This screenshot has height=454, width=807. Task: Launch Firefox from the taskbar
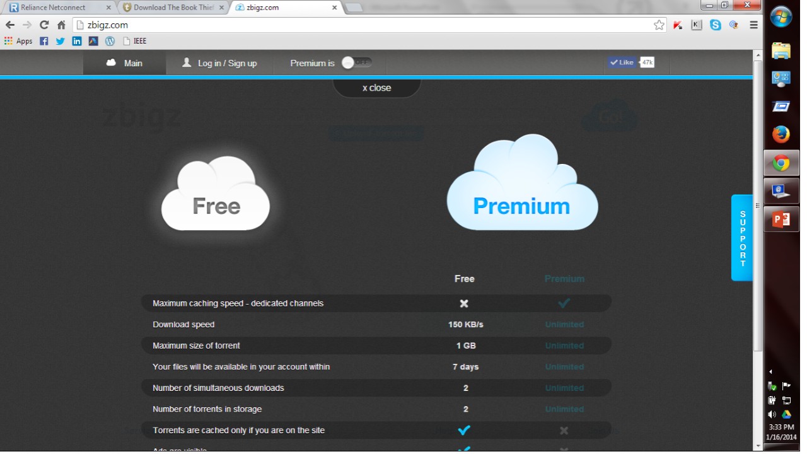click(781, 134)
